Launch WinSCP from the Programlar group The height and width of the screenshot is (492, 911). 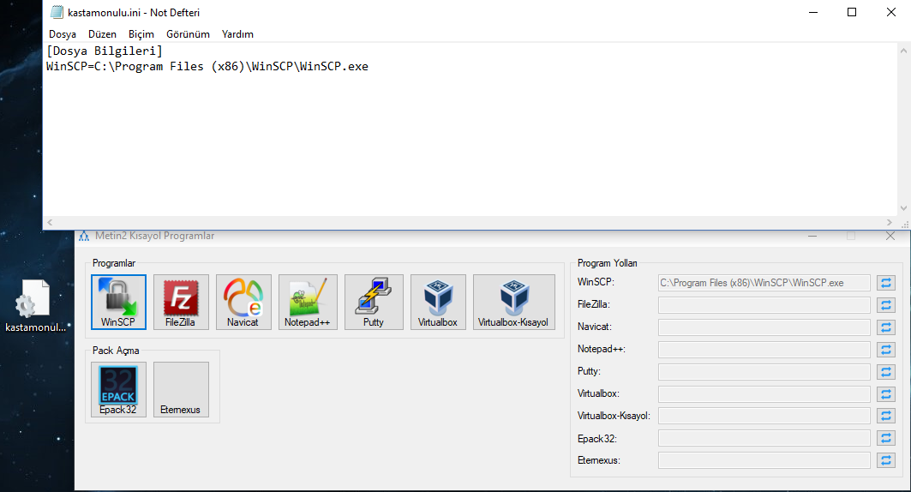point(118,302)
